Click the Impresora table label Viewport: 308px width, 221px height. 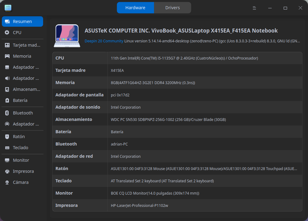[67, 205]
